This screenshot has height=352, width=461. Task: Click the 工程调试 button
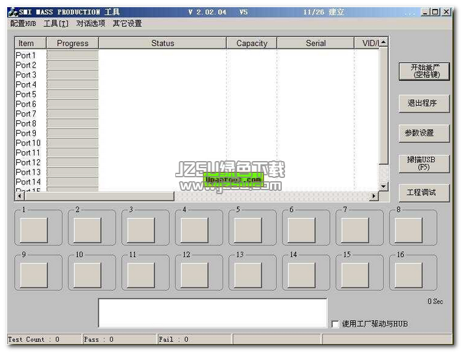click(x=424, y=193)
